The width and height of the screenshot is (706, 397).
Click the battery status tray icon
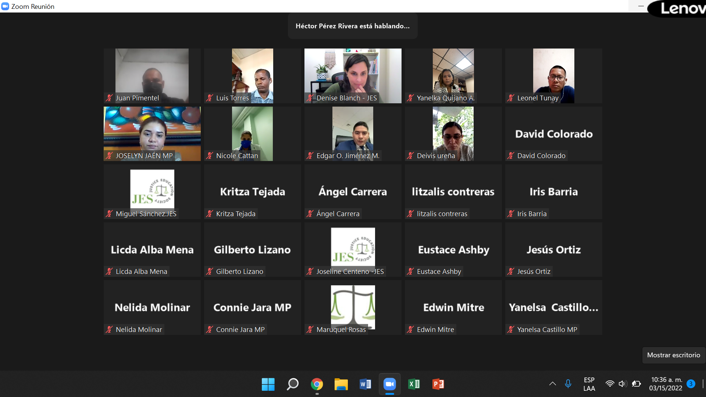[x=636, y=384]
